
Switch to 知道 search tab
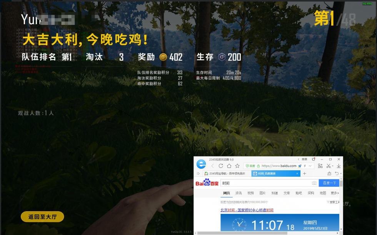click(x=275, y=193)
